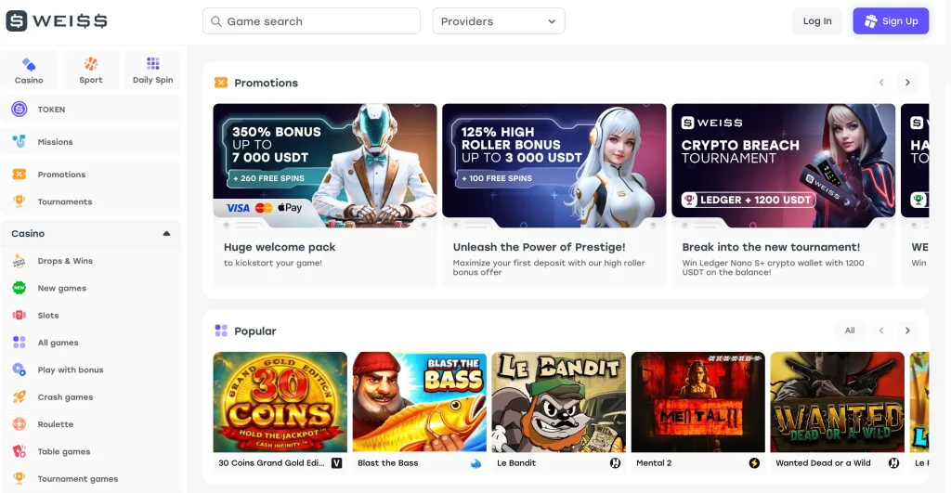The height and width of the screenshot is (493, 951).
Task: Launch the Blast the Bass thumbnail
Action: (x=420, y=402)
